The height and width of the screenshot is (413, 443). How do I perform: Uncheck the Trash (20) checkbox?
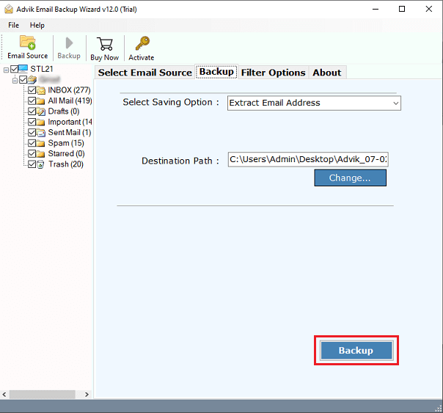(32, 164)
